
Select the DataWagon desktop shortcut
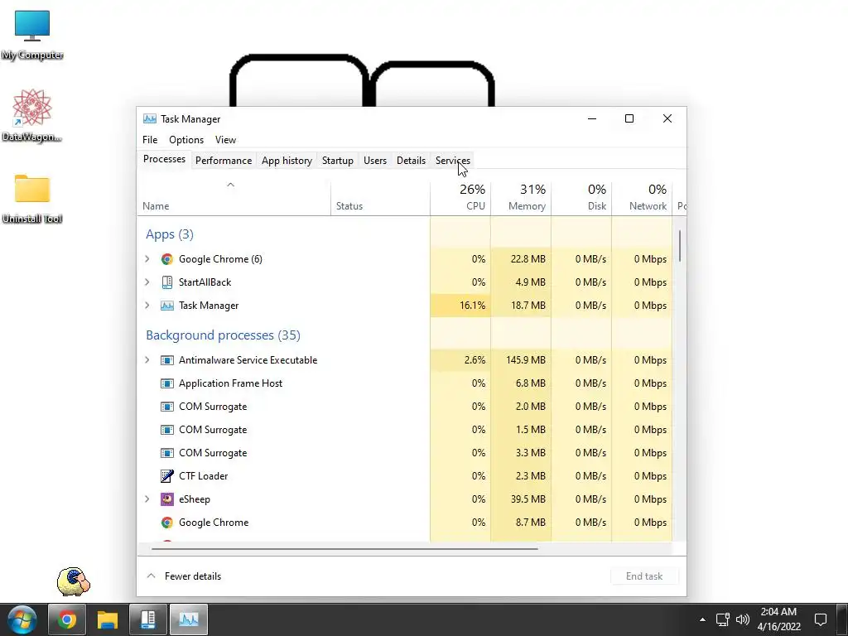[32, 116]
